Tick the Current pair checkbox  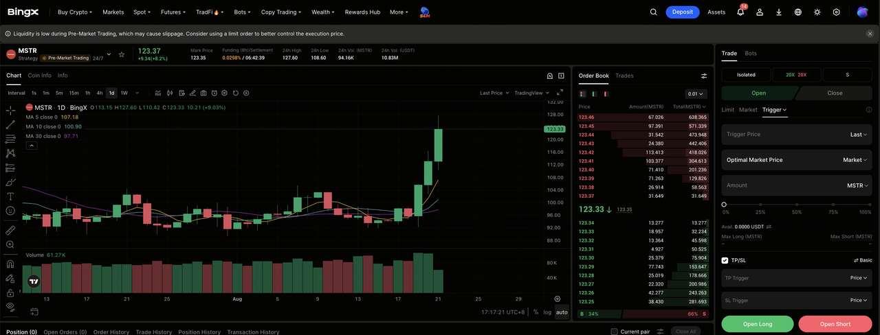614,332
